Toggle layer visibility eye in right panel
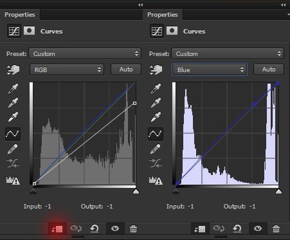 pyautogui.click(x=258, y=228)
